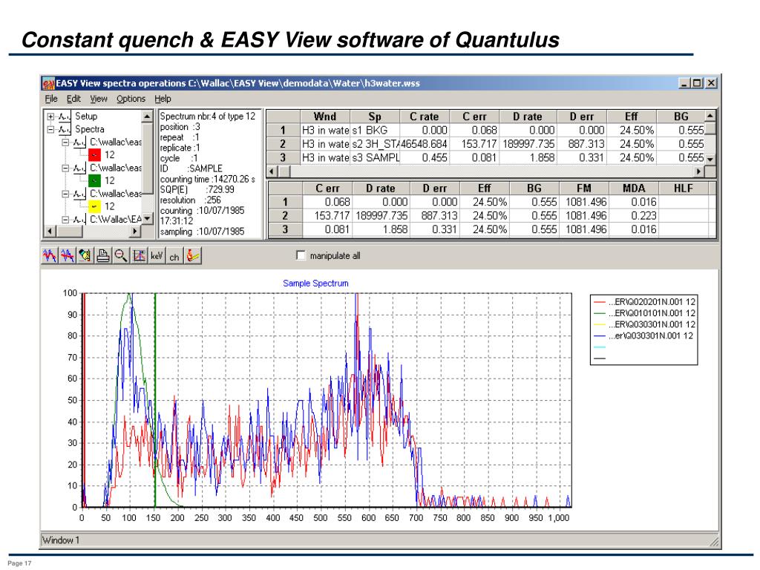Select row 1 header in upper table
760x570 pixels.
283,131
